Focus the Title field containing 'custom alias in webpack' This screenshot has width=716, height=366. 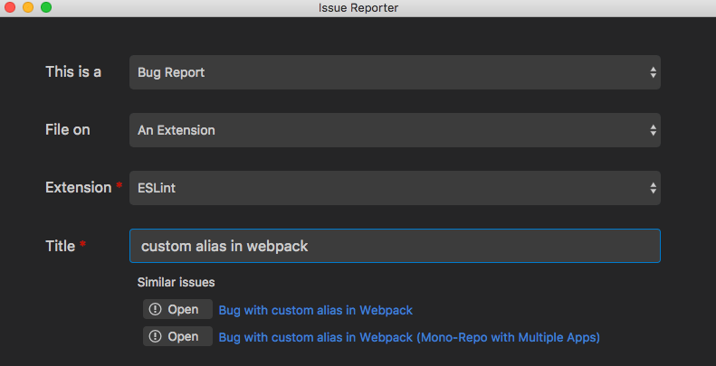click(394, 246)
